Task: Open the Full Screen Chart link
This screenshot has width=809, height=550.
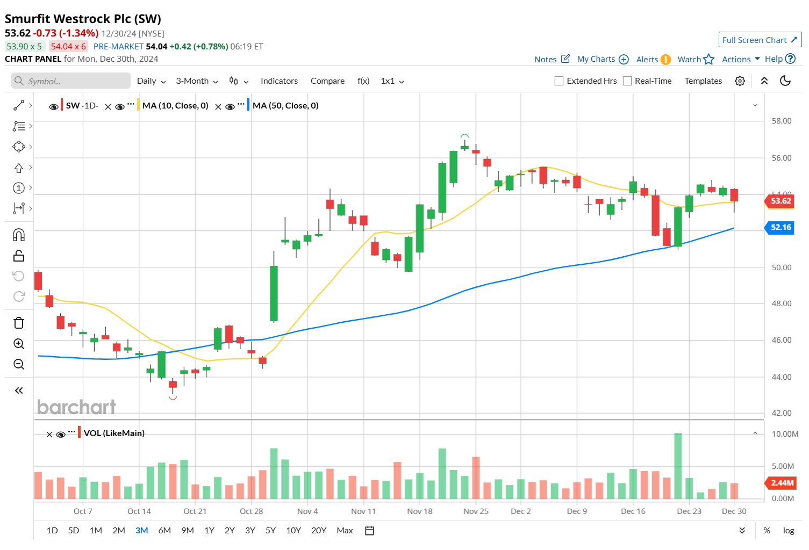Action: click(x=760, y=40)
